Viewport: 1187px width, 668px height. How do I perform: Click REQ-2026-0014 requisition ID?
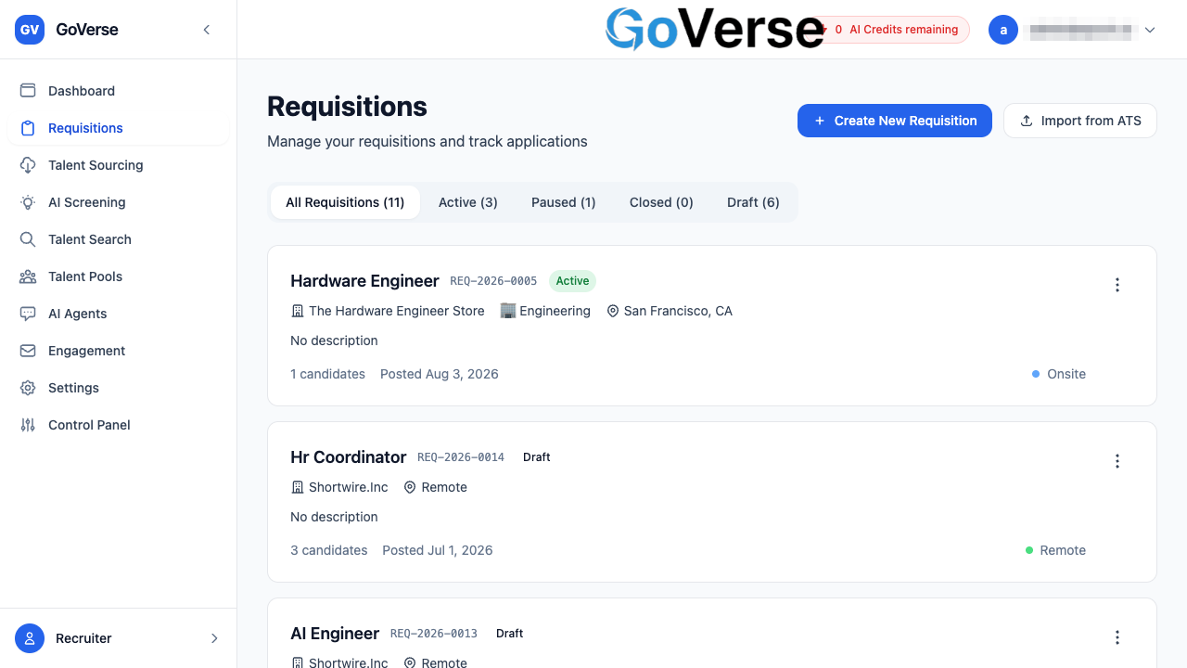coord(461,457)
